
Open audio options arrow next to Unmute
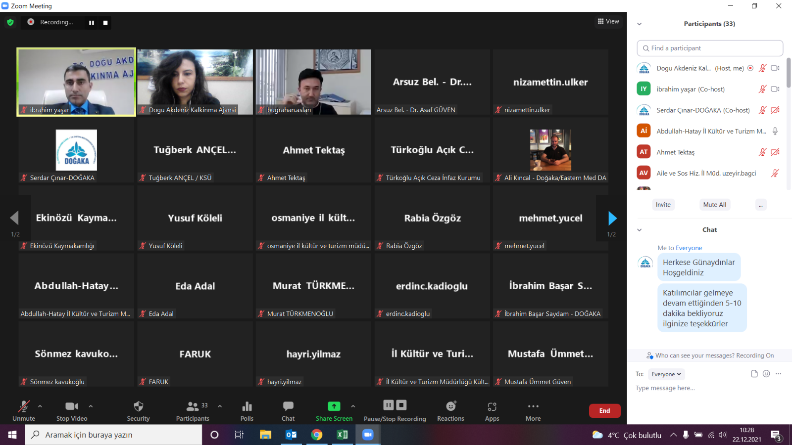[x=40, y=406]
